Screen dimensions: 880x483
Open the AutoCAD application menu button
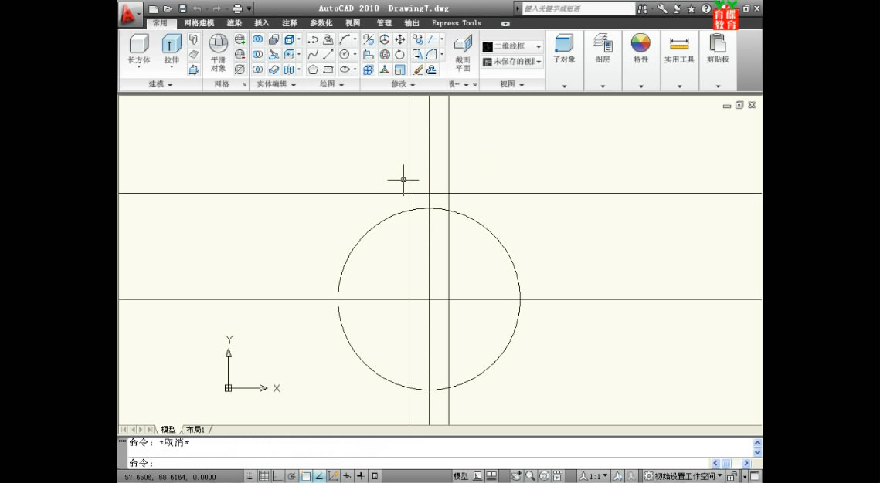130,15
